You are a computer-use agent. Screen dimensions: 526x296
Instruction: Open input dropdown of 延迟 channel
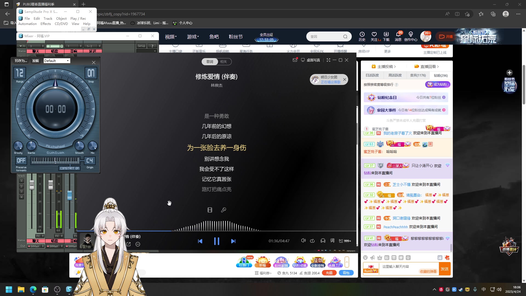tap(99, 46)
